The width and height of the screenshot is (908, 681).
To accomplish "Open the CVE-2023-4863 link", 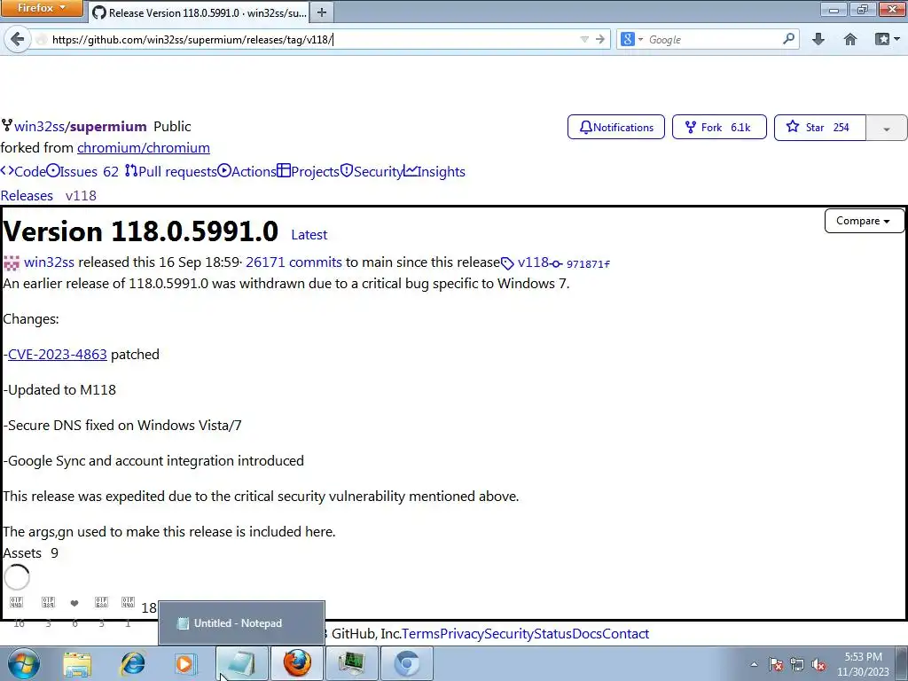I will coord(58,355).
